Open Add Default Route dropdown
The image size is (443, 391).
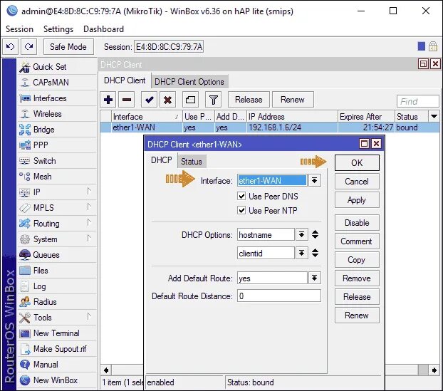[x=315, y=278]
